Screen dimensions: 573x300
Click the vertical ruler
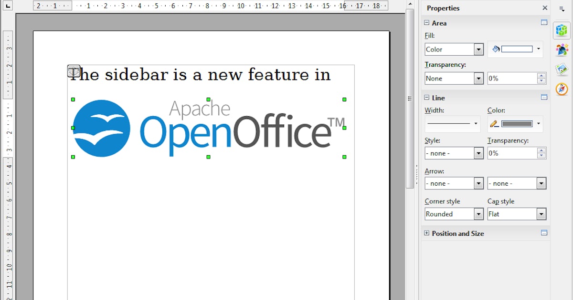8,164
